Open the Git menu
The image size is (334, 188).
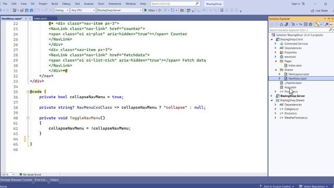pyautogui.click(x=32, y=4)
